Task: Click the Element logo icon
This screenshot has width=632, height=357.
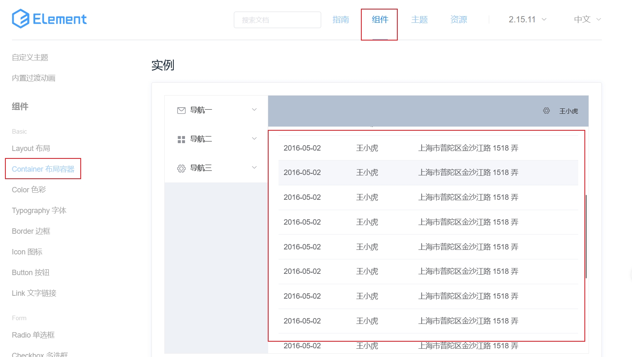Action: (20, 19)
